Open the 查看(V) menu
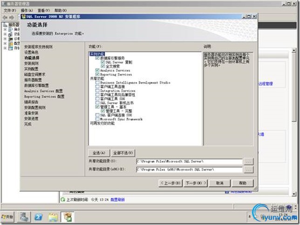 point(44,10)
